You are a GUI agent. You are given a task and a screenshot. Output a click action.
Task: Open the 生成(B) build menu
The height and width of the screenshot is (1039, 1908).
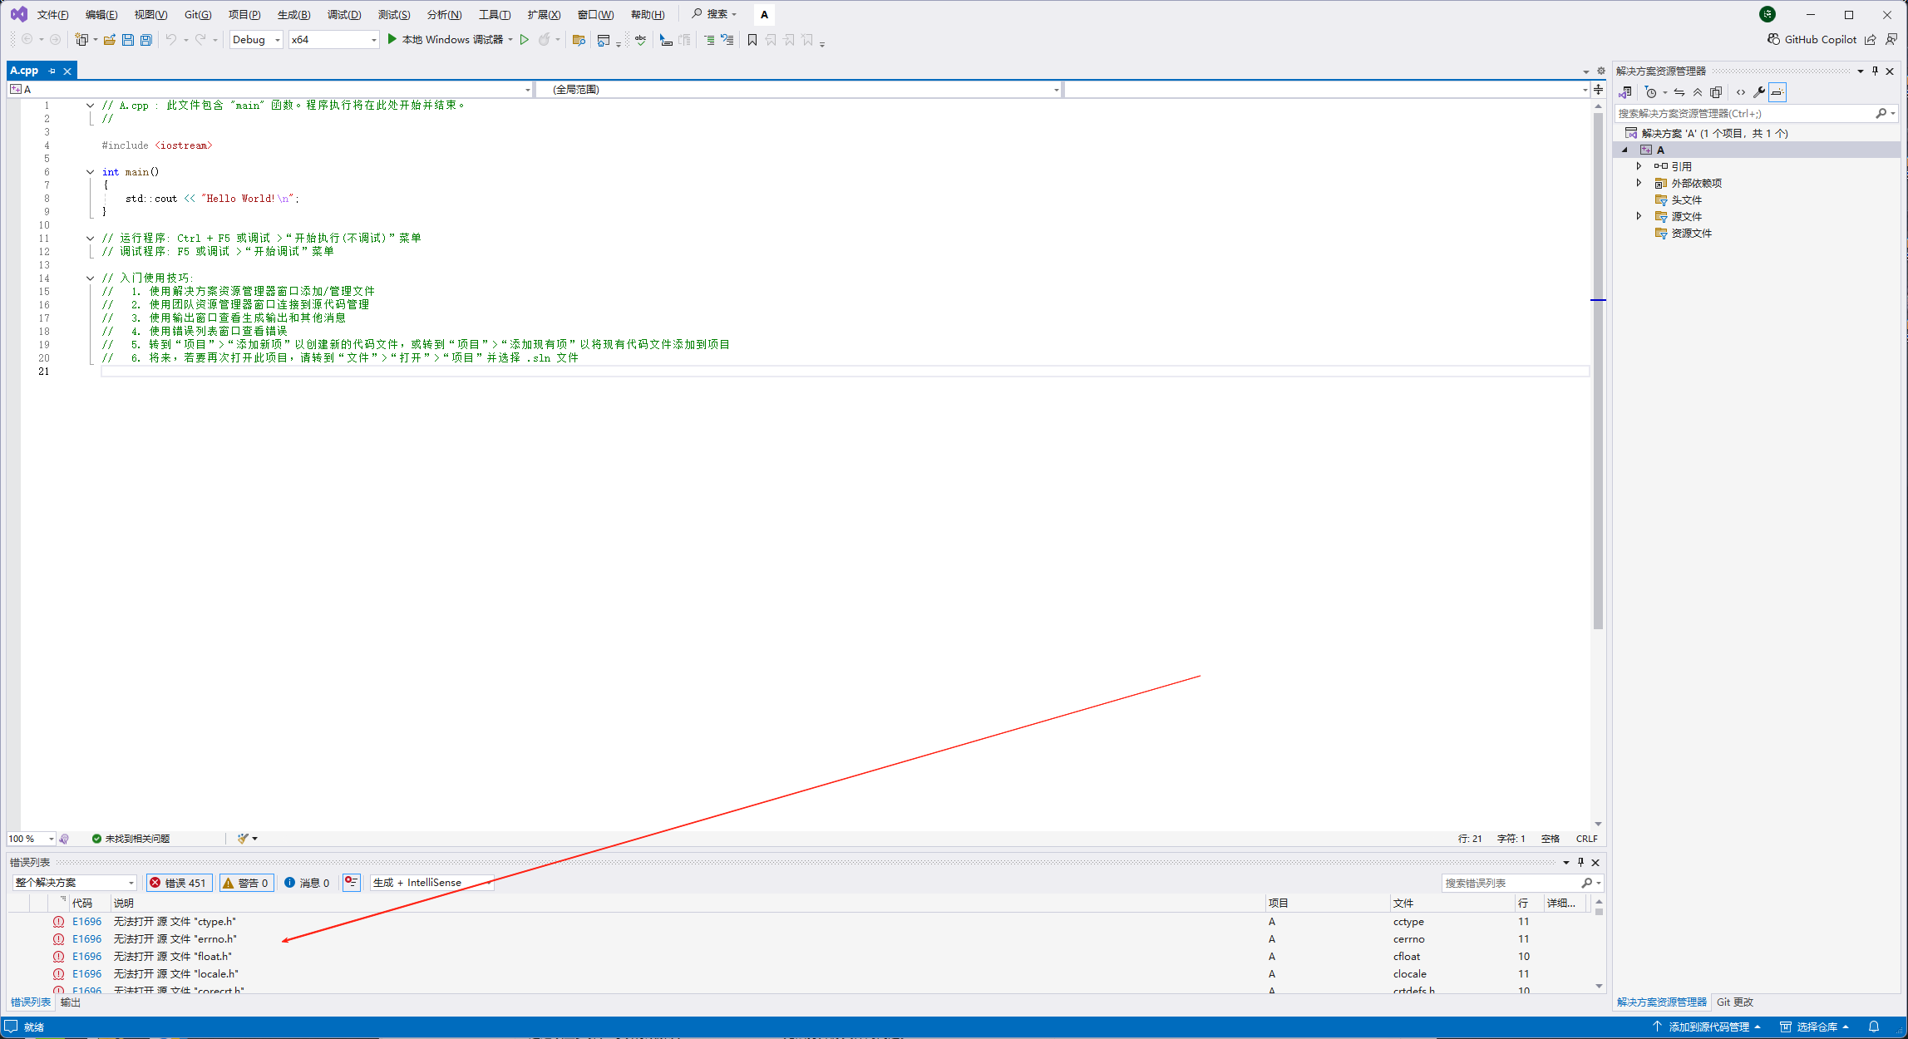293,14
